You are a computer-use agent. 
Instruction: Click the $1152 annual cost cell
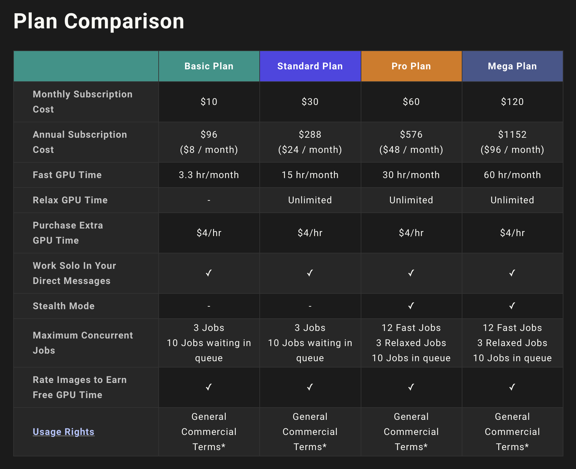(512, 142)
